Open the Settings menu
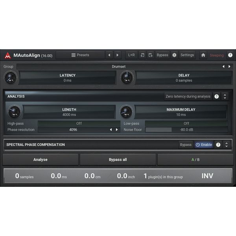The width and height of the screenshot is (236, 236). (x=187, y=55)
